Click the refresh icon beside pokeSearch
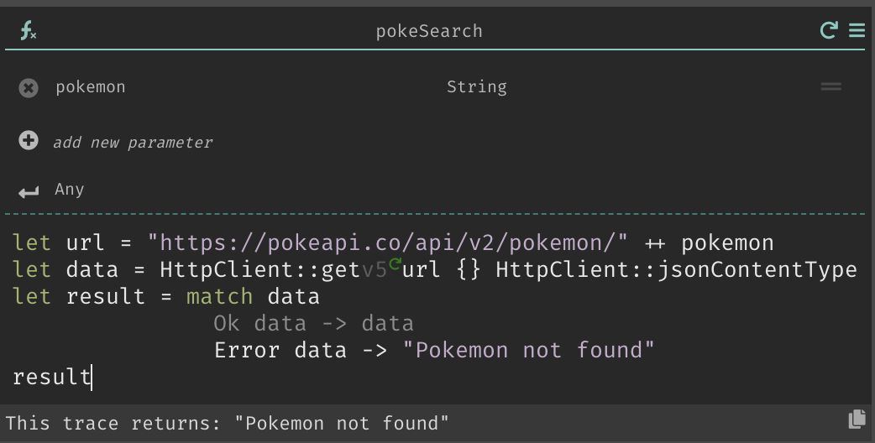The height and width of the screenshot is (443, 875). tap(829, 30)
